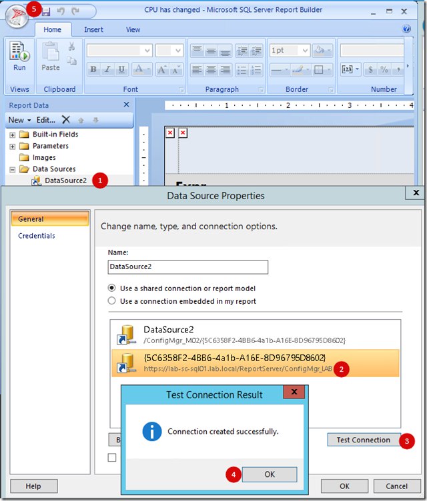Open the Font group dialog launcher

coord(181,90)
